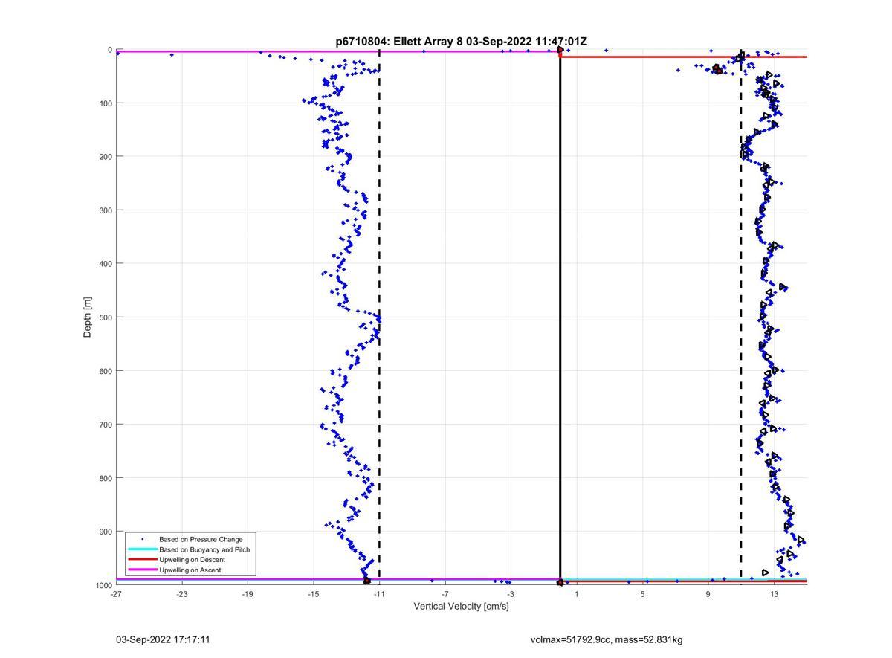The image size is (892, 658).
Task: Click y-axis tick label '900'
Action: click(x=106, y=532)
